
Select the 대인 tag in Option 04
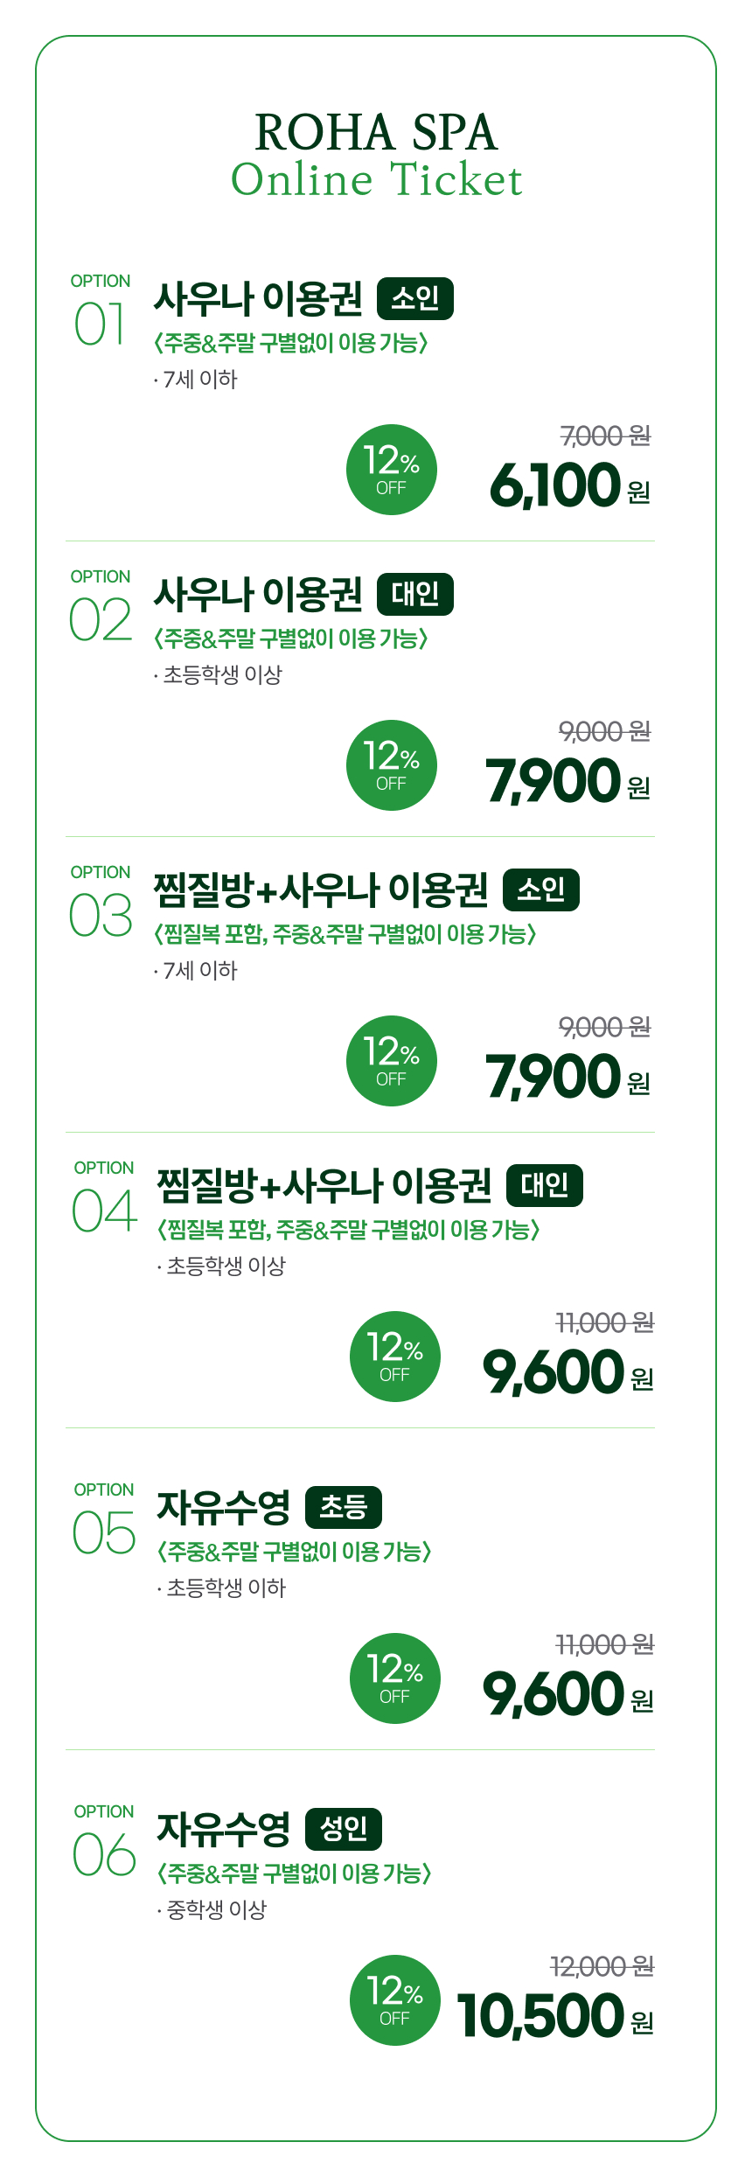[x=544, y=1186]
